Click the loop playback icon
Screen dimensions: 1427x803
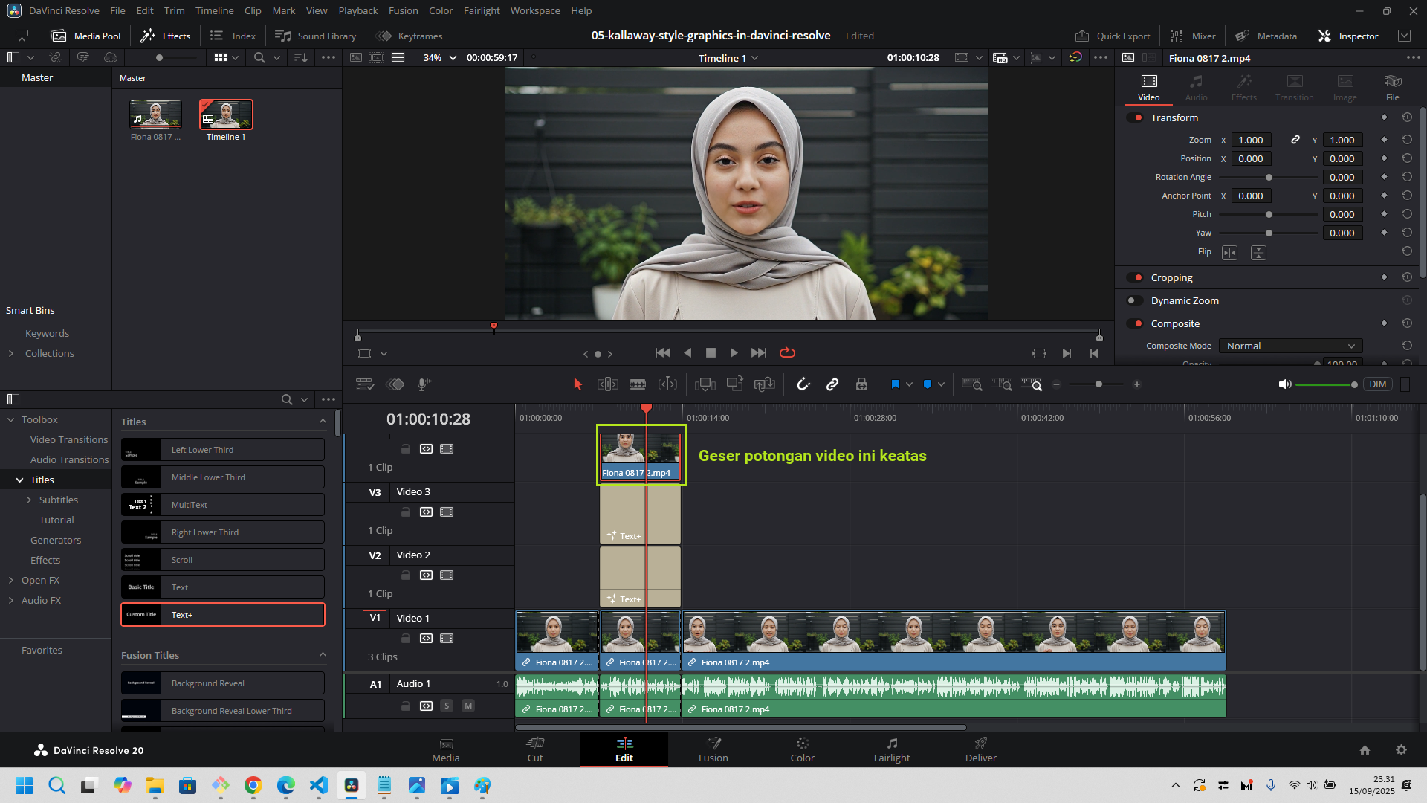click(787, 353)
